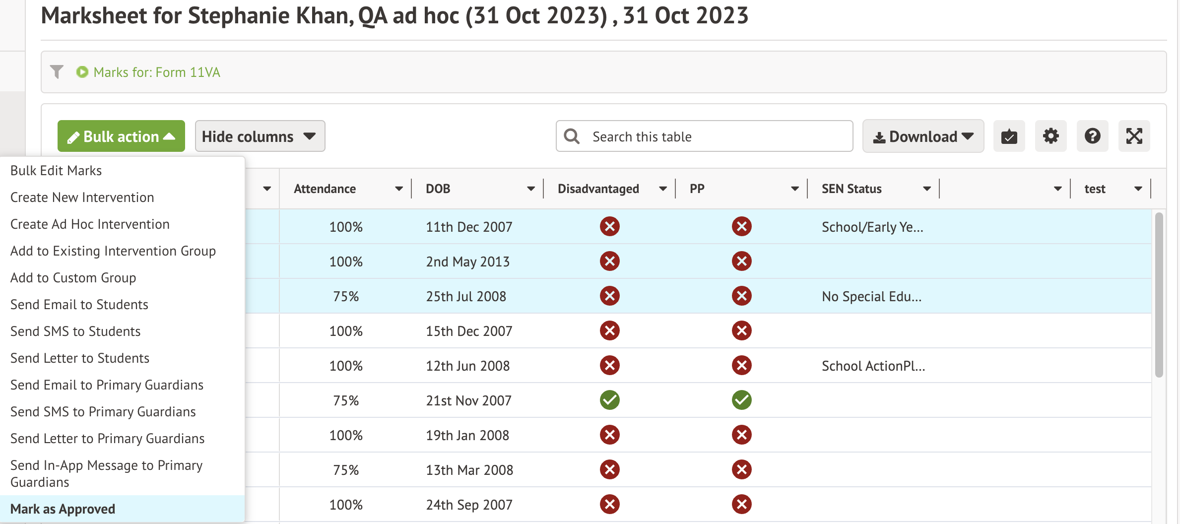Viewport: 1180px width, 524px height.
Task: Click the green arrow icon beside Marks for
Action: tap(82, 72)
